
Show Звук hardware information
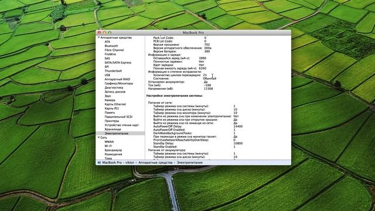pyautogui.click(x=108, y=96)
